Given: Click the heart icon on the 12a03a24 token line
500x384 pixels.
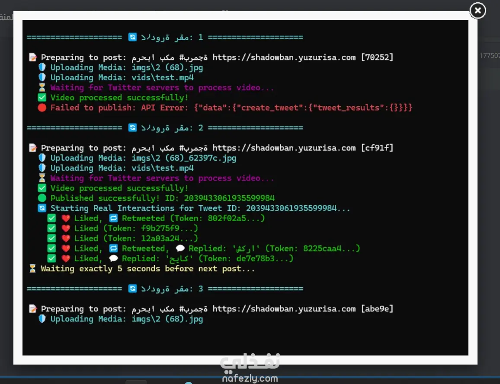Looking at the screenshot, I should (x=66, y=238).
